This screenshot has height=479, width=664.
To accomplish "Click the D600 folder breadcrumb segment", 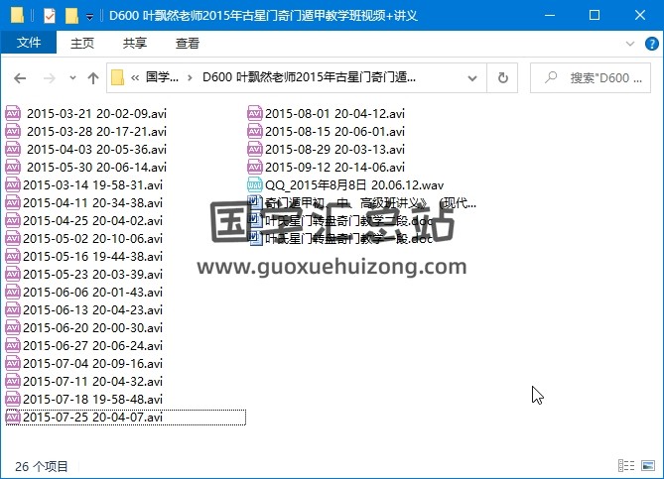I will coord(309,77).
